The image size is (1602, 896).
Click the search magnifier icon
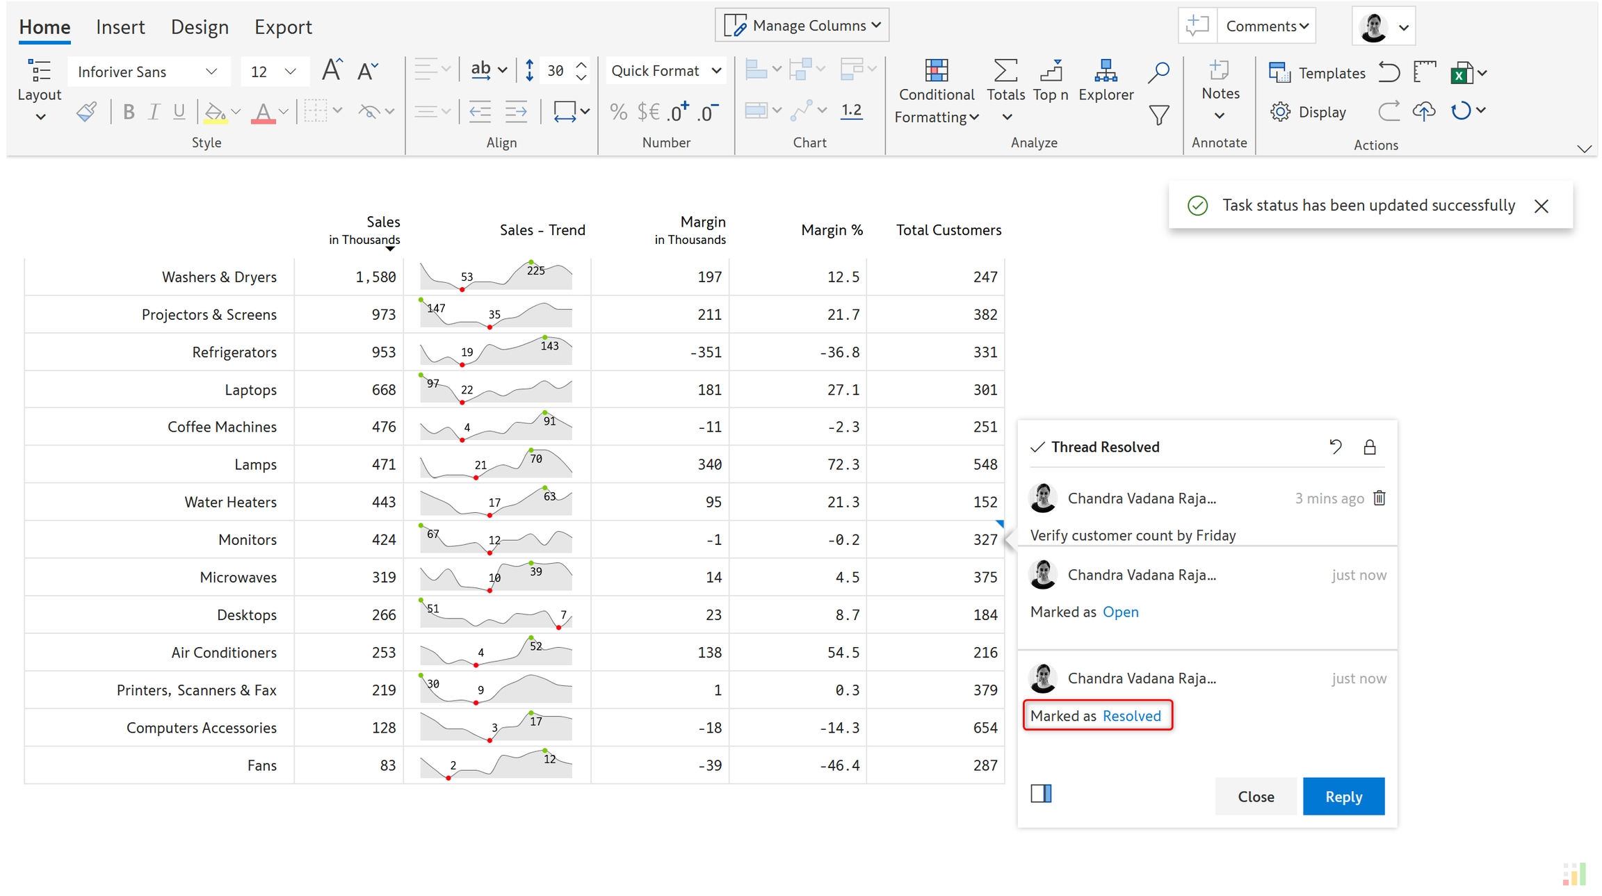click(x=1158, y=72)
